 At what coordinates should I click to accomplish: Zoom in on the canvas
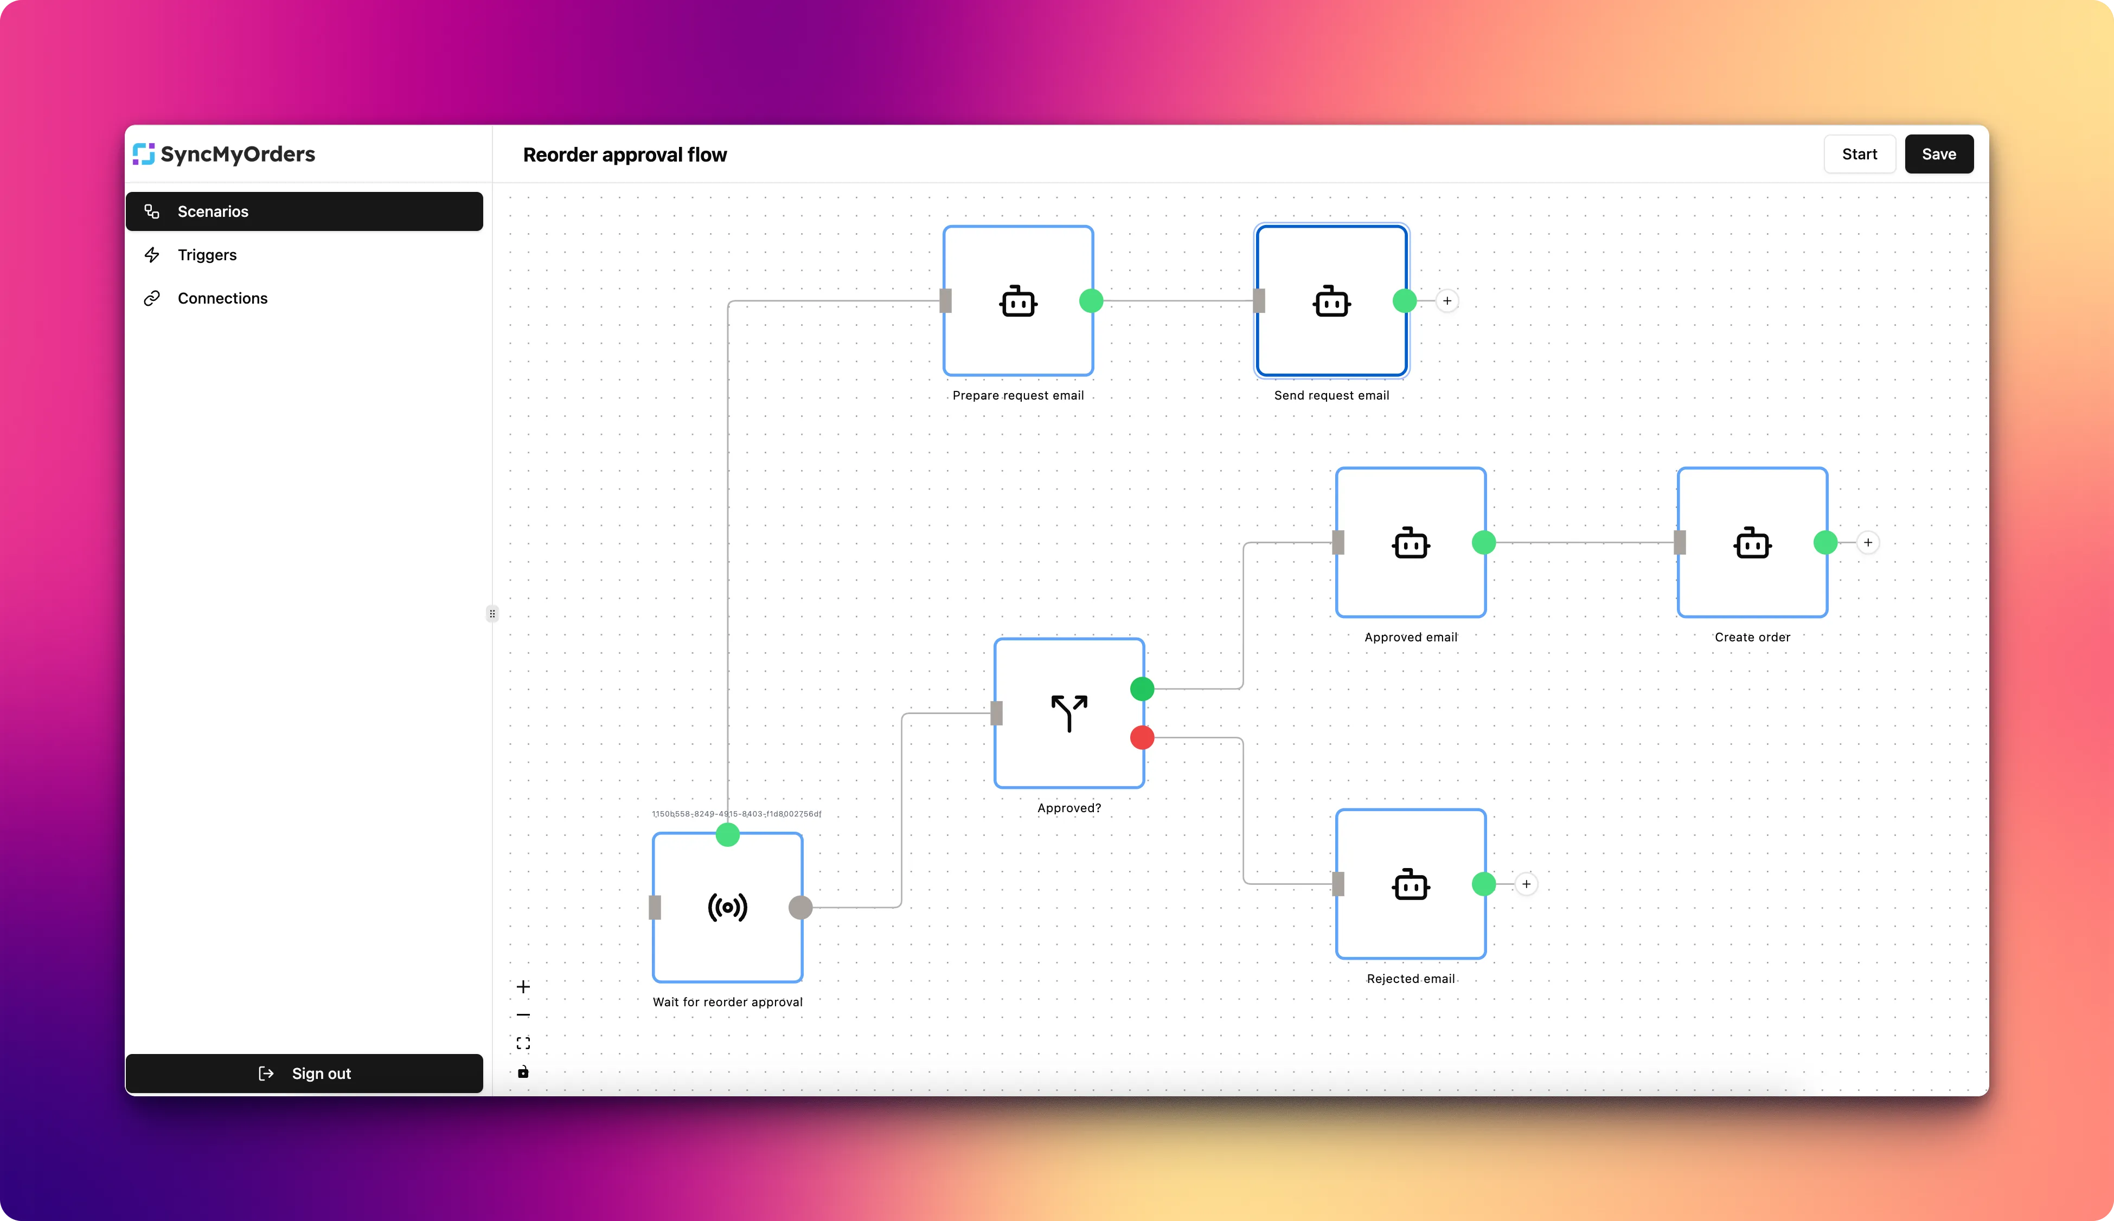coord(523,987)
